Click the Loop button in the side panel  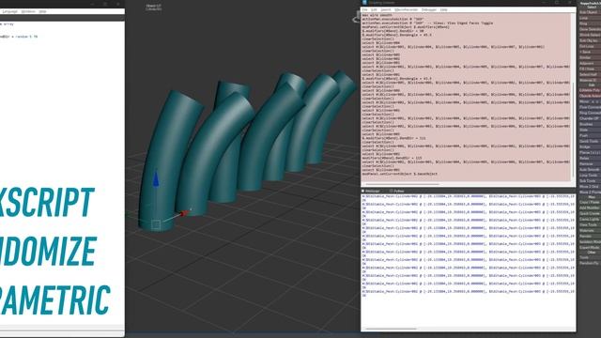click(590, 18)
